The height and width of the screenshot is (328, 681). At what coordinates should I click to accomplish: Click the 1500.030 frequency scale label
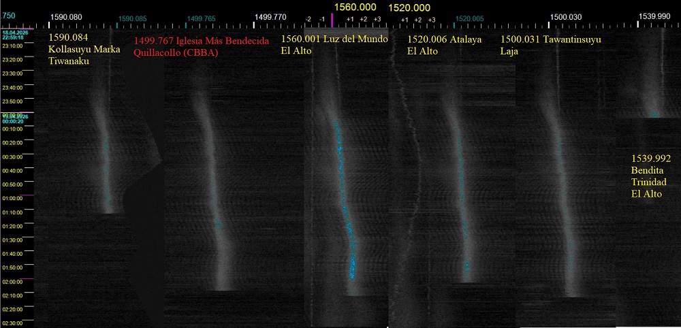coord(566,18)
